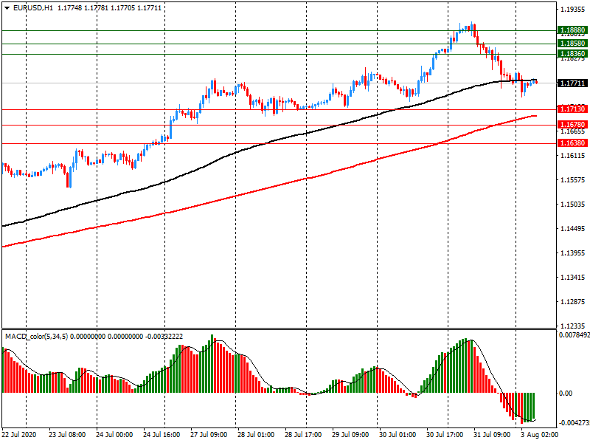590x443 pixels.
Task: Click the red 1.17130 support price label
Action: (x=572, y=109)
